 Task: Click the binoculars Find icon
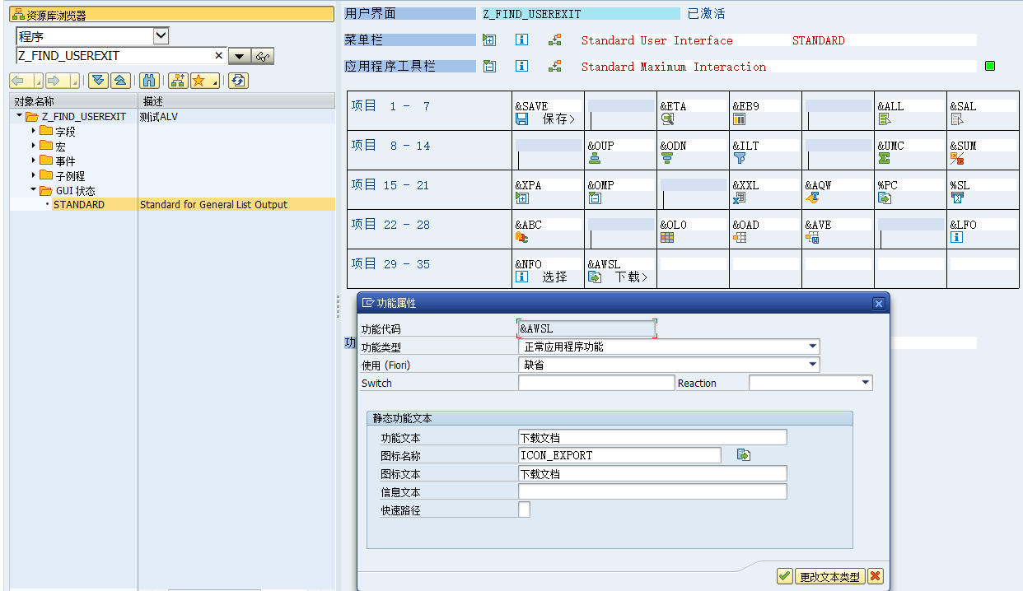[x=149, y=80]
